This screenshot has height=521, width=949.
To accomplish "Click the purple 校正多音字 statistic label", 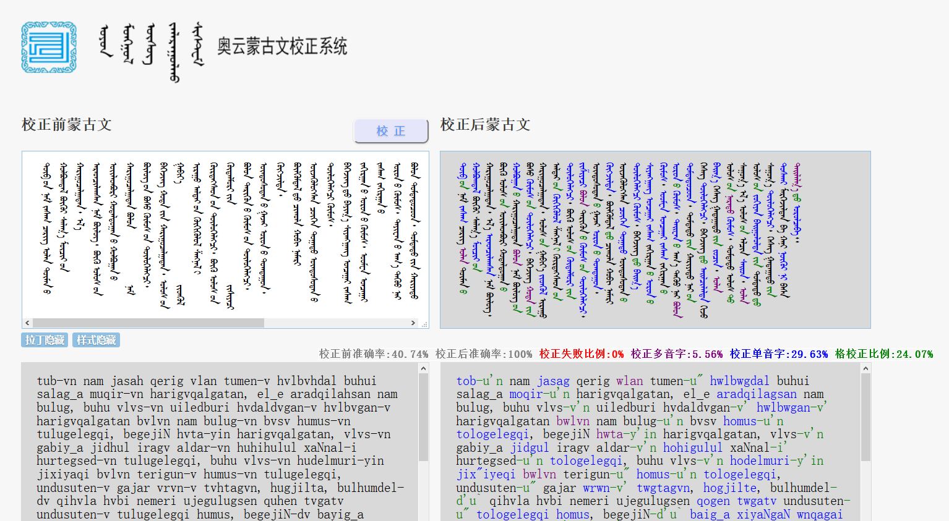I will tap(676, 354).
